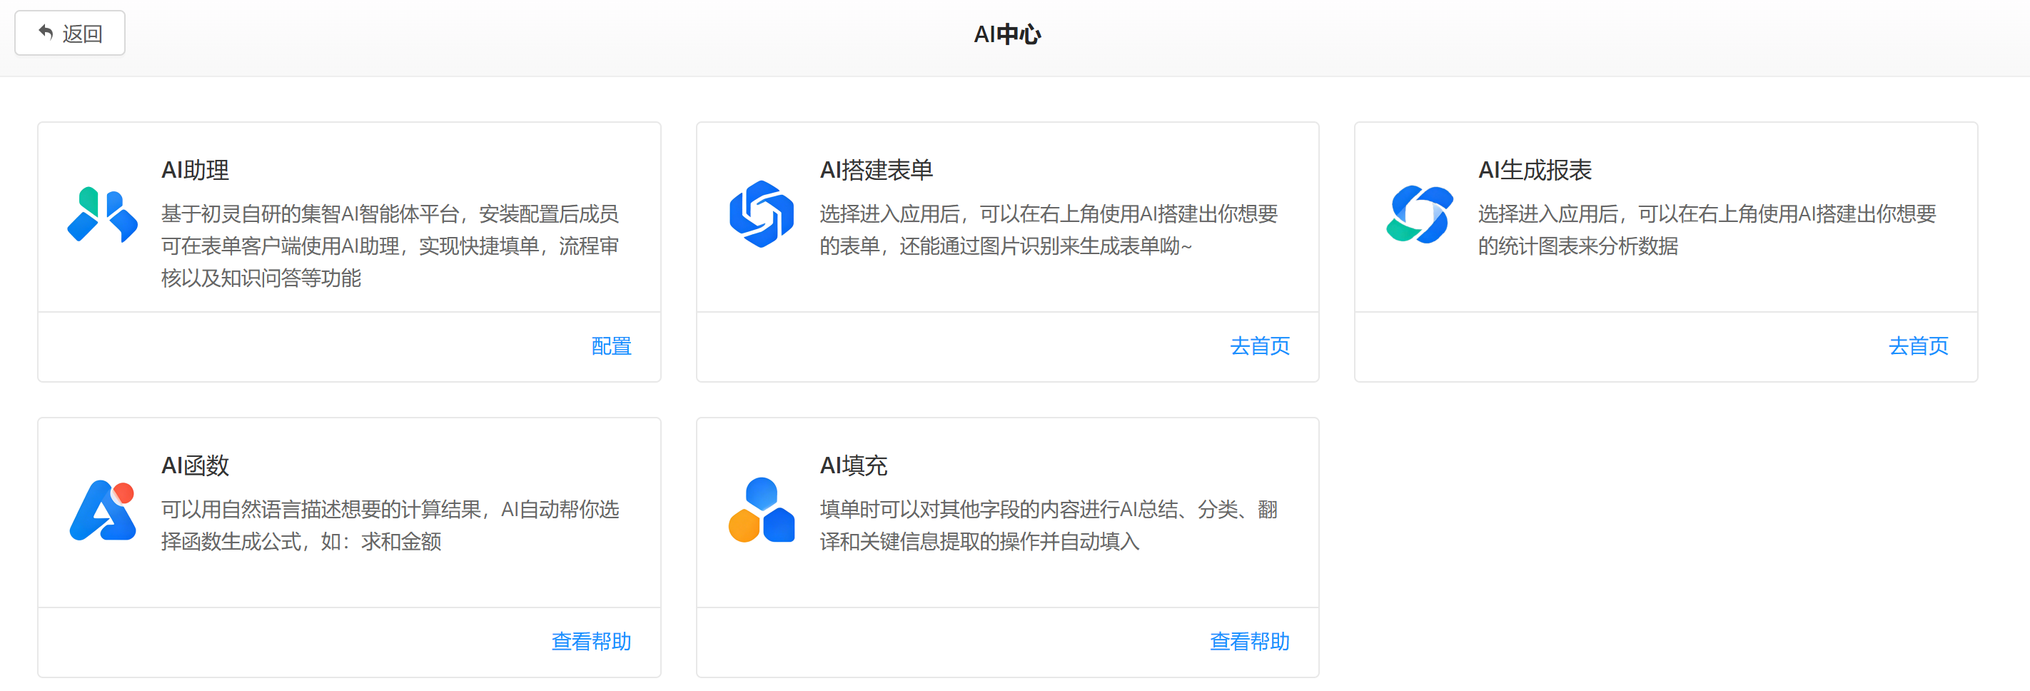This screenshot has height=691, width=2030.
Task: Open 查看帮助 for AI函数
Action: [591, 641]
